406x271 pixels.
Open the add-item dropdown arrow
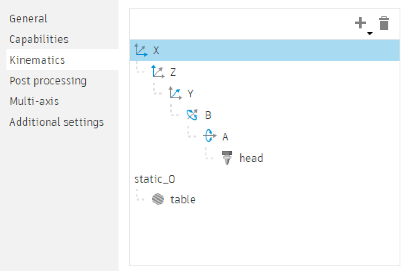[369, 33]
